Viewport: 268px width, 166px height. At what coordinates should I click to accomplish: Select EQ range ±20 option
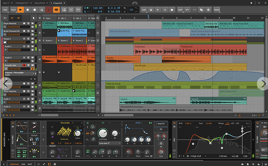(x=232, y=123)
